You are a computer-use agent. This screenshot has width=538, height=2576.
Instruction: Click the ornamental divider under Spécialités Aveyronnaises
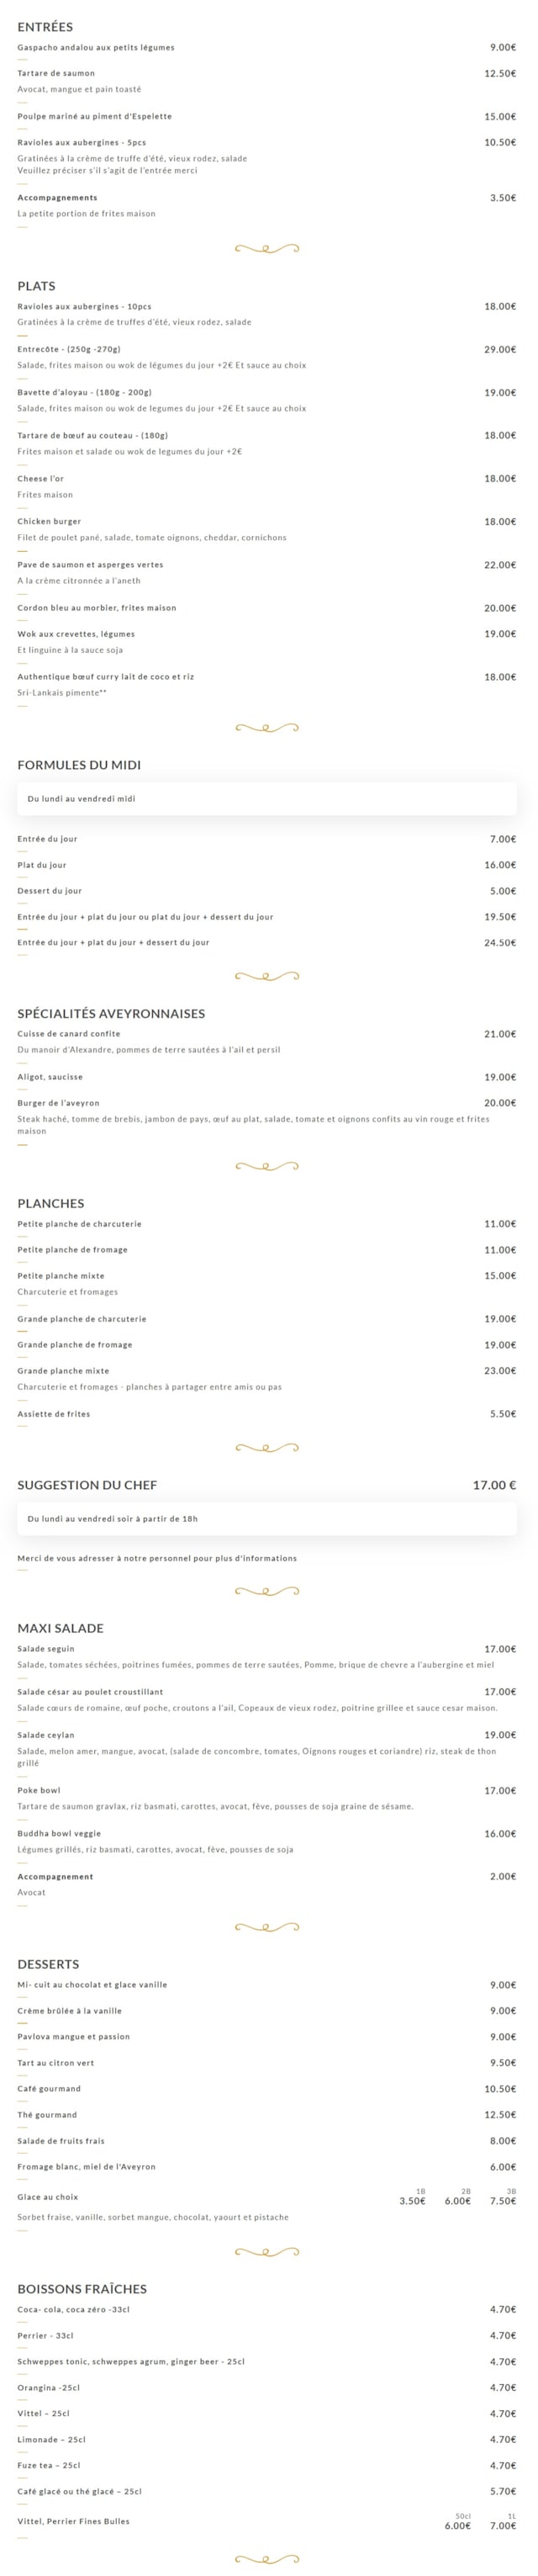(267, 1166)
